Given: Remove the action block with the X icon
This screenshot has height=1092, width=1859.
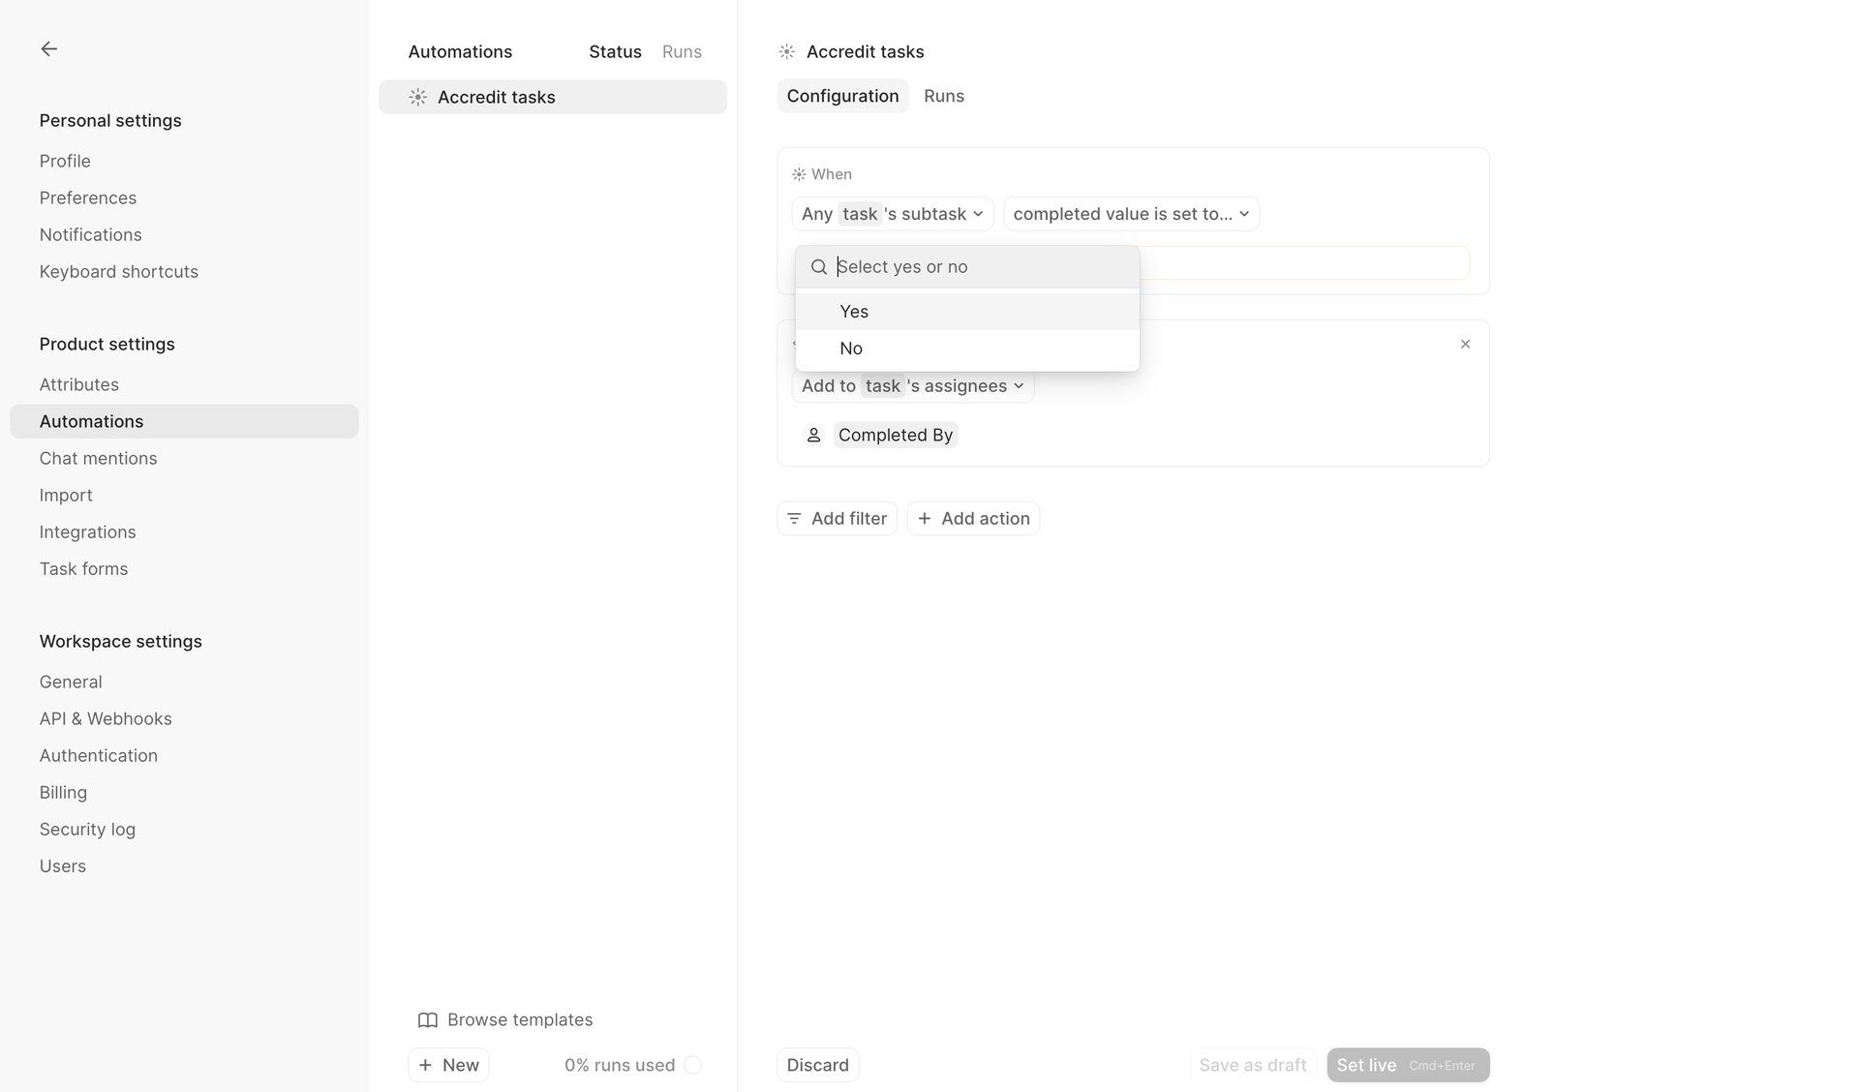Looking at the screenshot, I should pos(1465,344).
